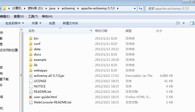This screenshot has height=112, width=195.
Task: Click the NOTICE file name
Action: click(x=40, y=86)
